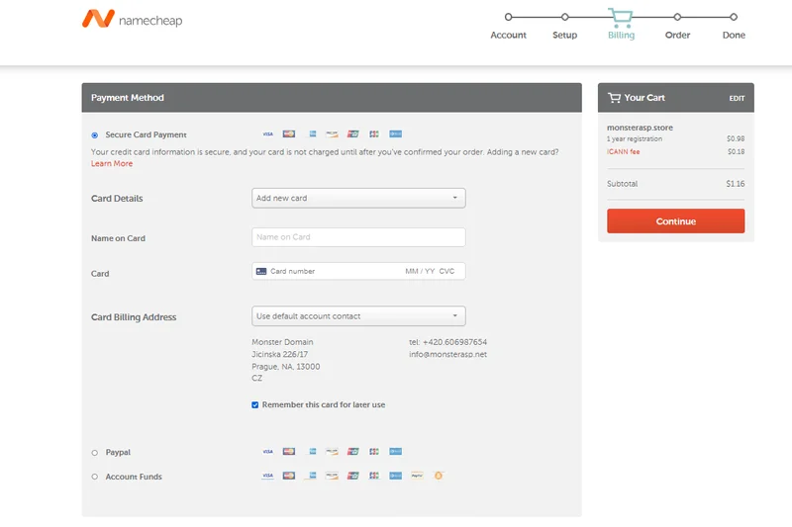792x527 pixels.
Task: Click the Mastercard icon in Secure Card Payment row
Action: 289,134
